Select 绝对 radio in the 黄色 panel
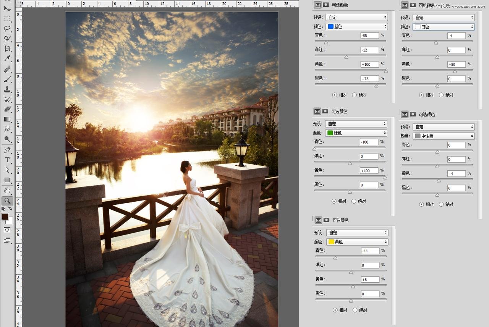This screenshot has height=327, width=489. tap(355, 310)
